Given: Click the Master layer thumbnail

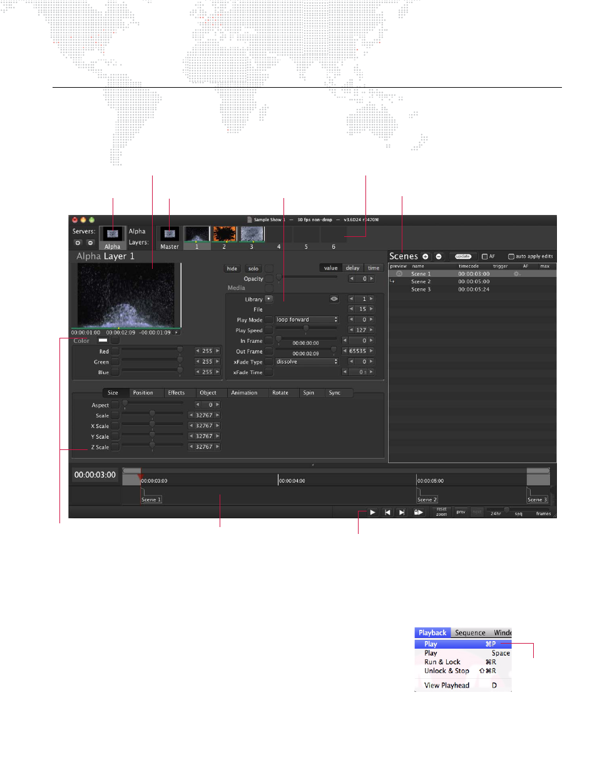Looking at the screenshot, I should pos(168,234).
